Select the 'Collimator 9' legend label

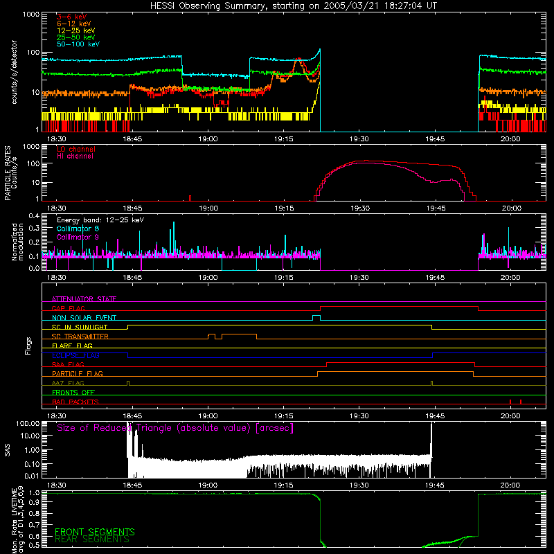click(x=78, y=237)
